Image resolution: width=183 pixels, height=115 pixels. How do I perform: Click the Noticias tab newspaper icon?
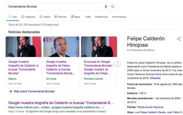pyautogui.click(x=56, y=17)
